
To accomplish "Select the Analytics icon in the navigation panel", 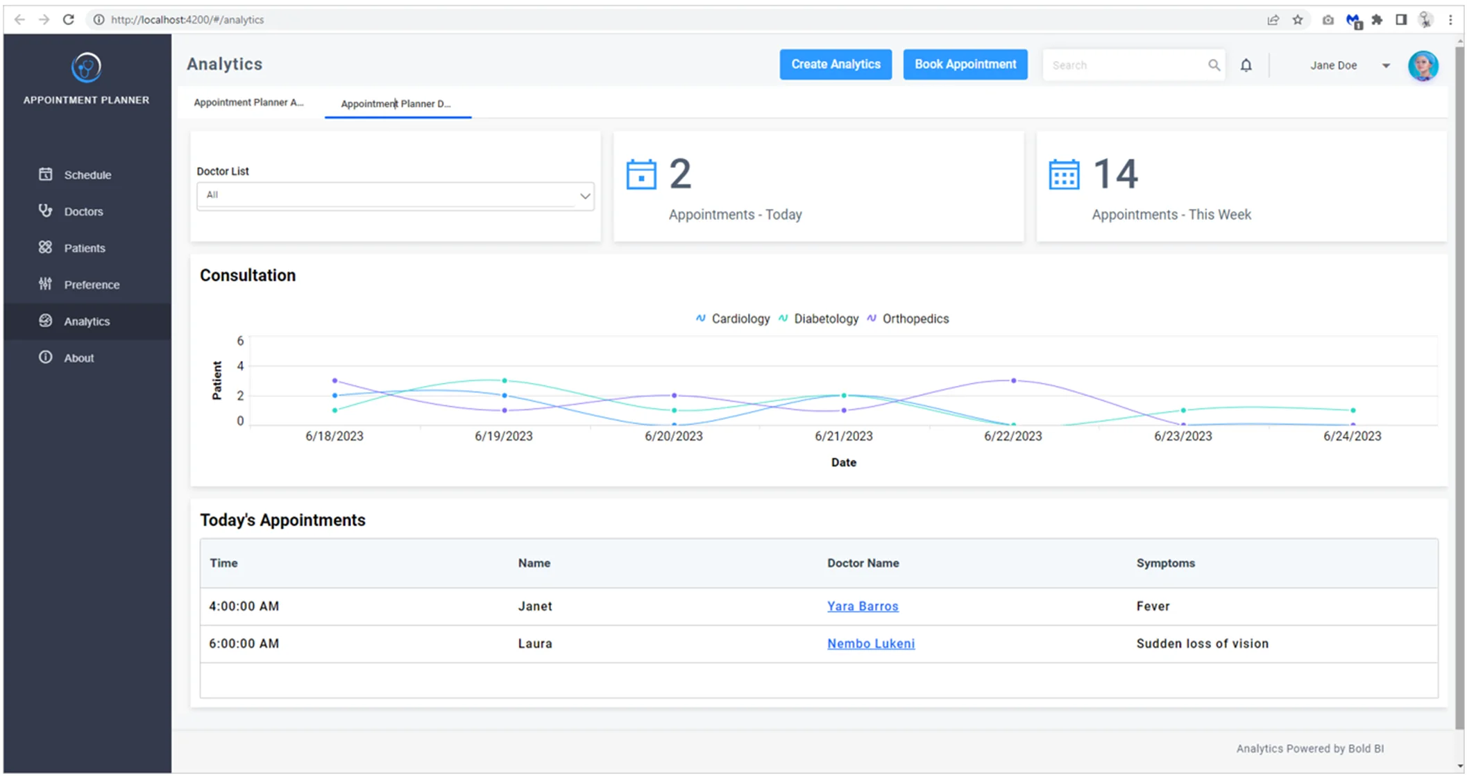I will [x=45, y=321].
